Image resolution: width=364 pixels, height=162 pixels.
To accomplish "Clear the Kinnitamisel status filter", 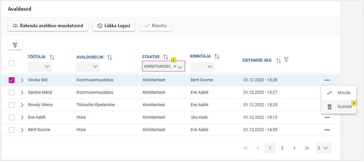I will (x=175, y=66).
